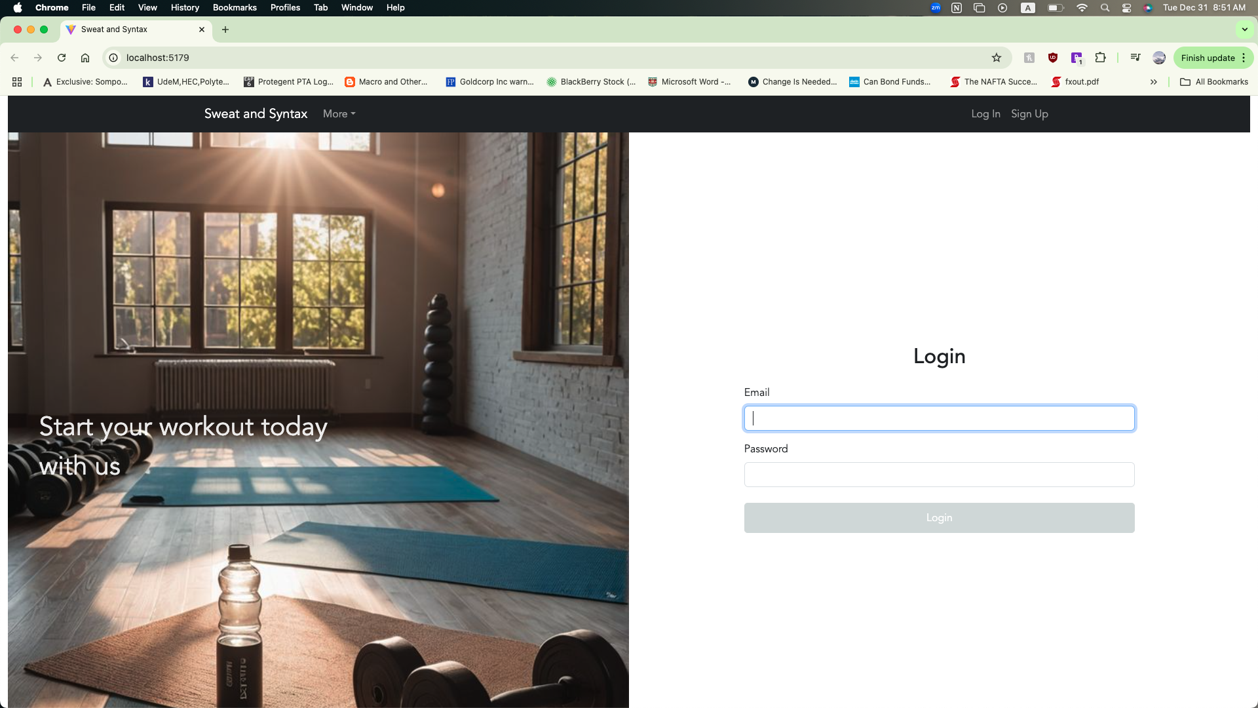
Task: Expand hidden bookmarks overflow chevron
Action: tap(1153, 82)
